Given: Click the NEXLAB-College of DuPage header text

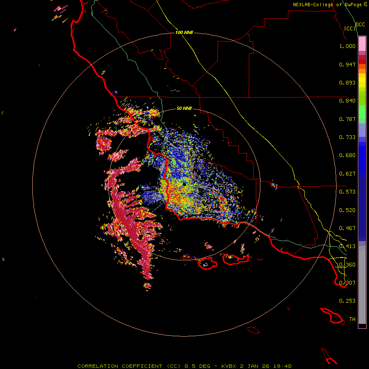Looking at the screenshot, I should [x=328, y=5].
